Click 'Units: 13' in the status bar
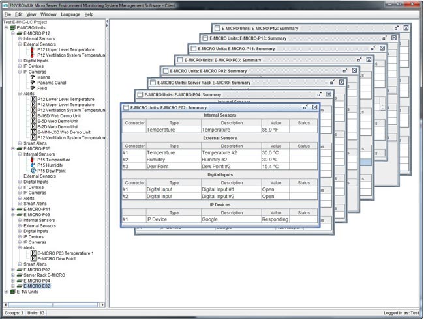 pos(36,313)
